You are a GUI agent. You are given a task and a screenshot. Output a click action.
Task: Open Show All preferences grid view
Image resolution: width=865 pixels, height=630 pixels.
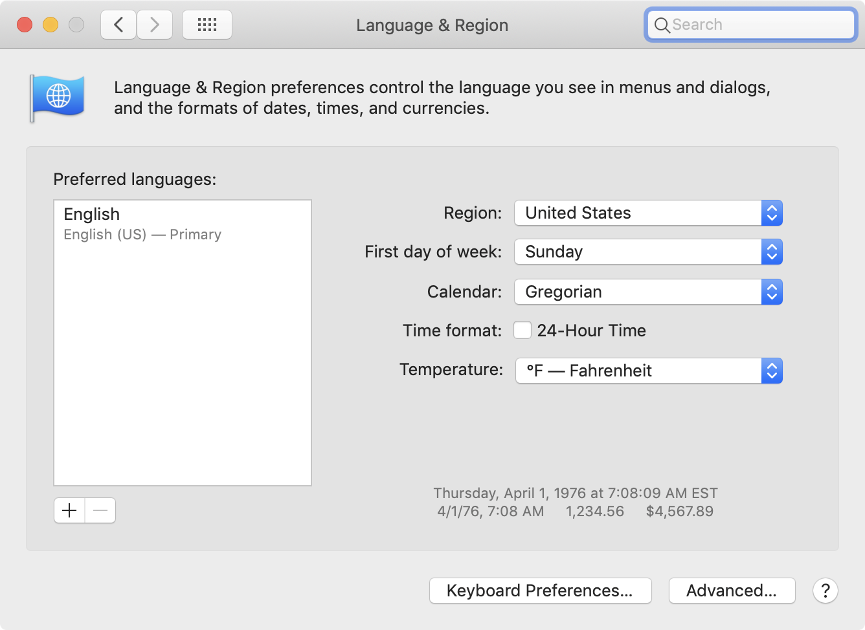click(207, 24)
